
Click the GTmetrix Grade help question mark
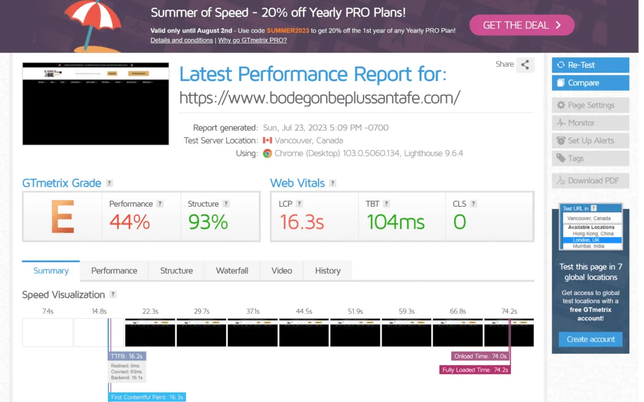pos(109,183)
